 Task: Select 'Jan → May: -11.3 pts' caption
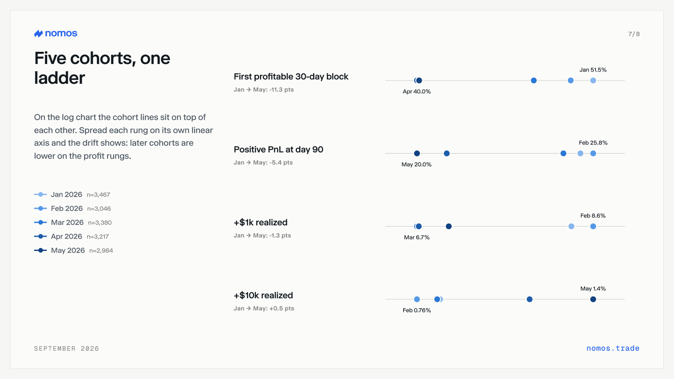pyautogui.click(x=264, y=90)
